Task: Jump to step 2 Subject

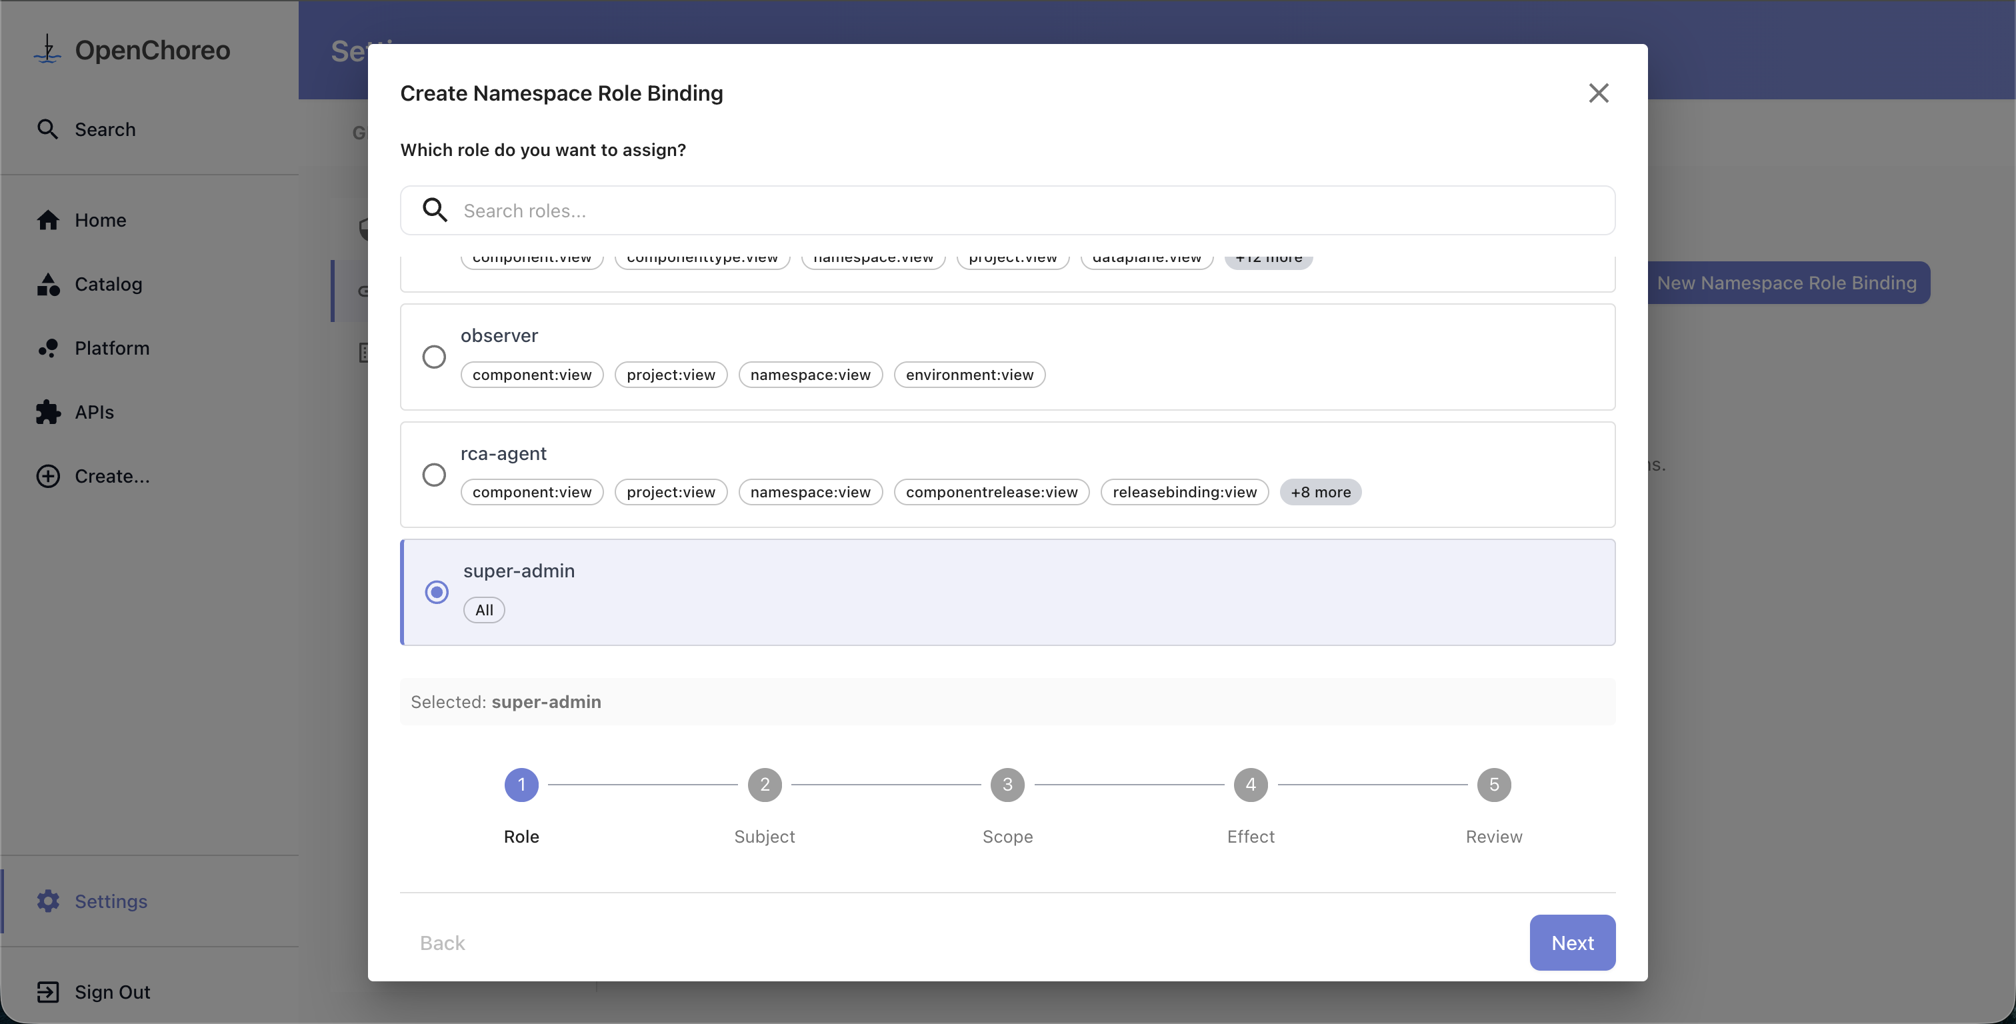Action: pyautogui.click(x=764, y=785)
